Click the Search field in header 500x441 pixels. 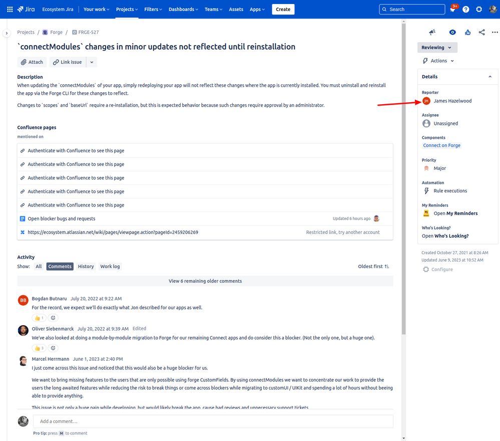412,9
